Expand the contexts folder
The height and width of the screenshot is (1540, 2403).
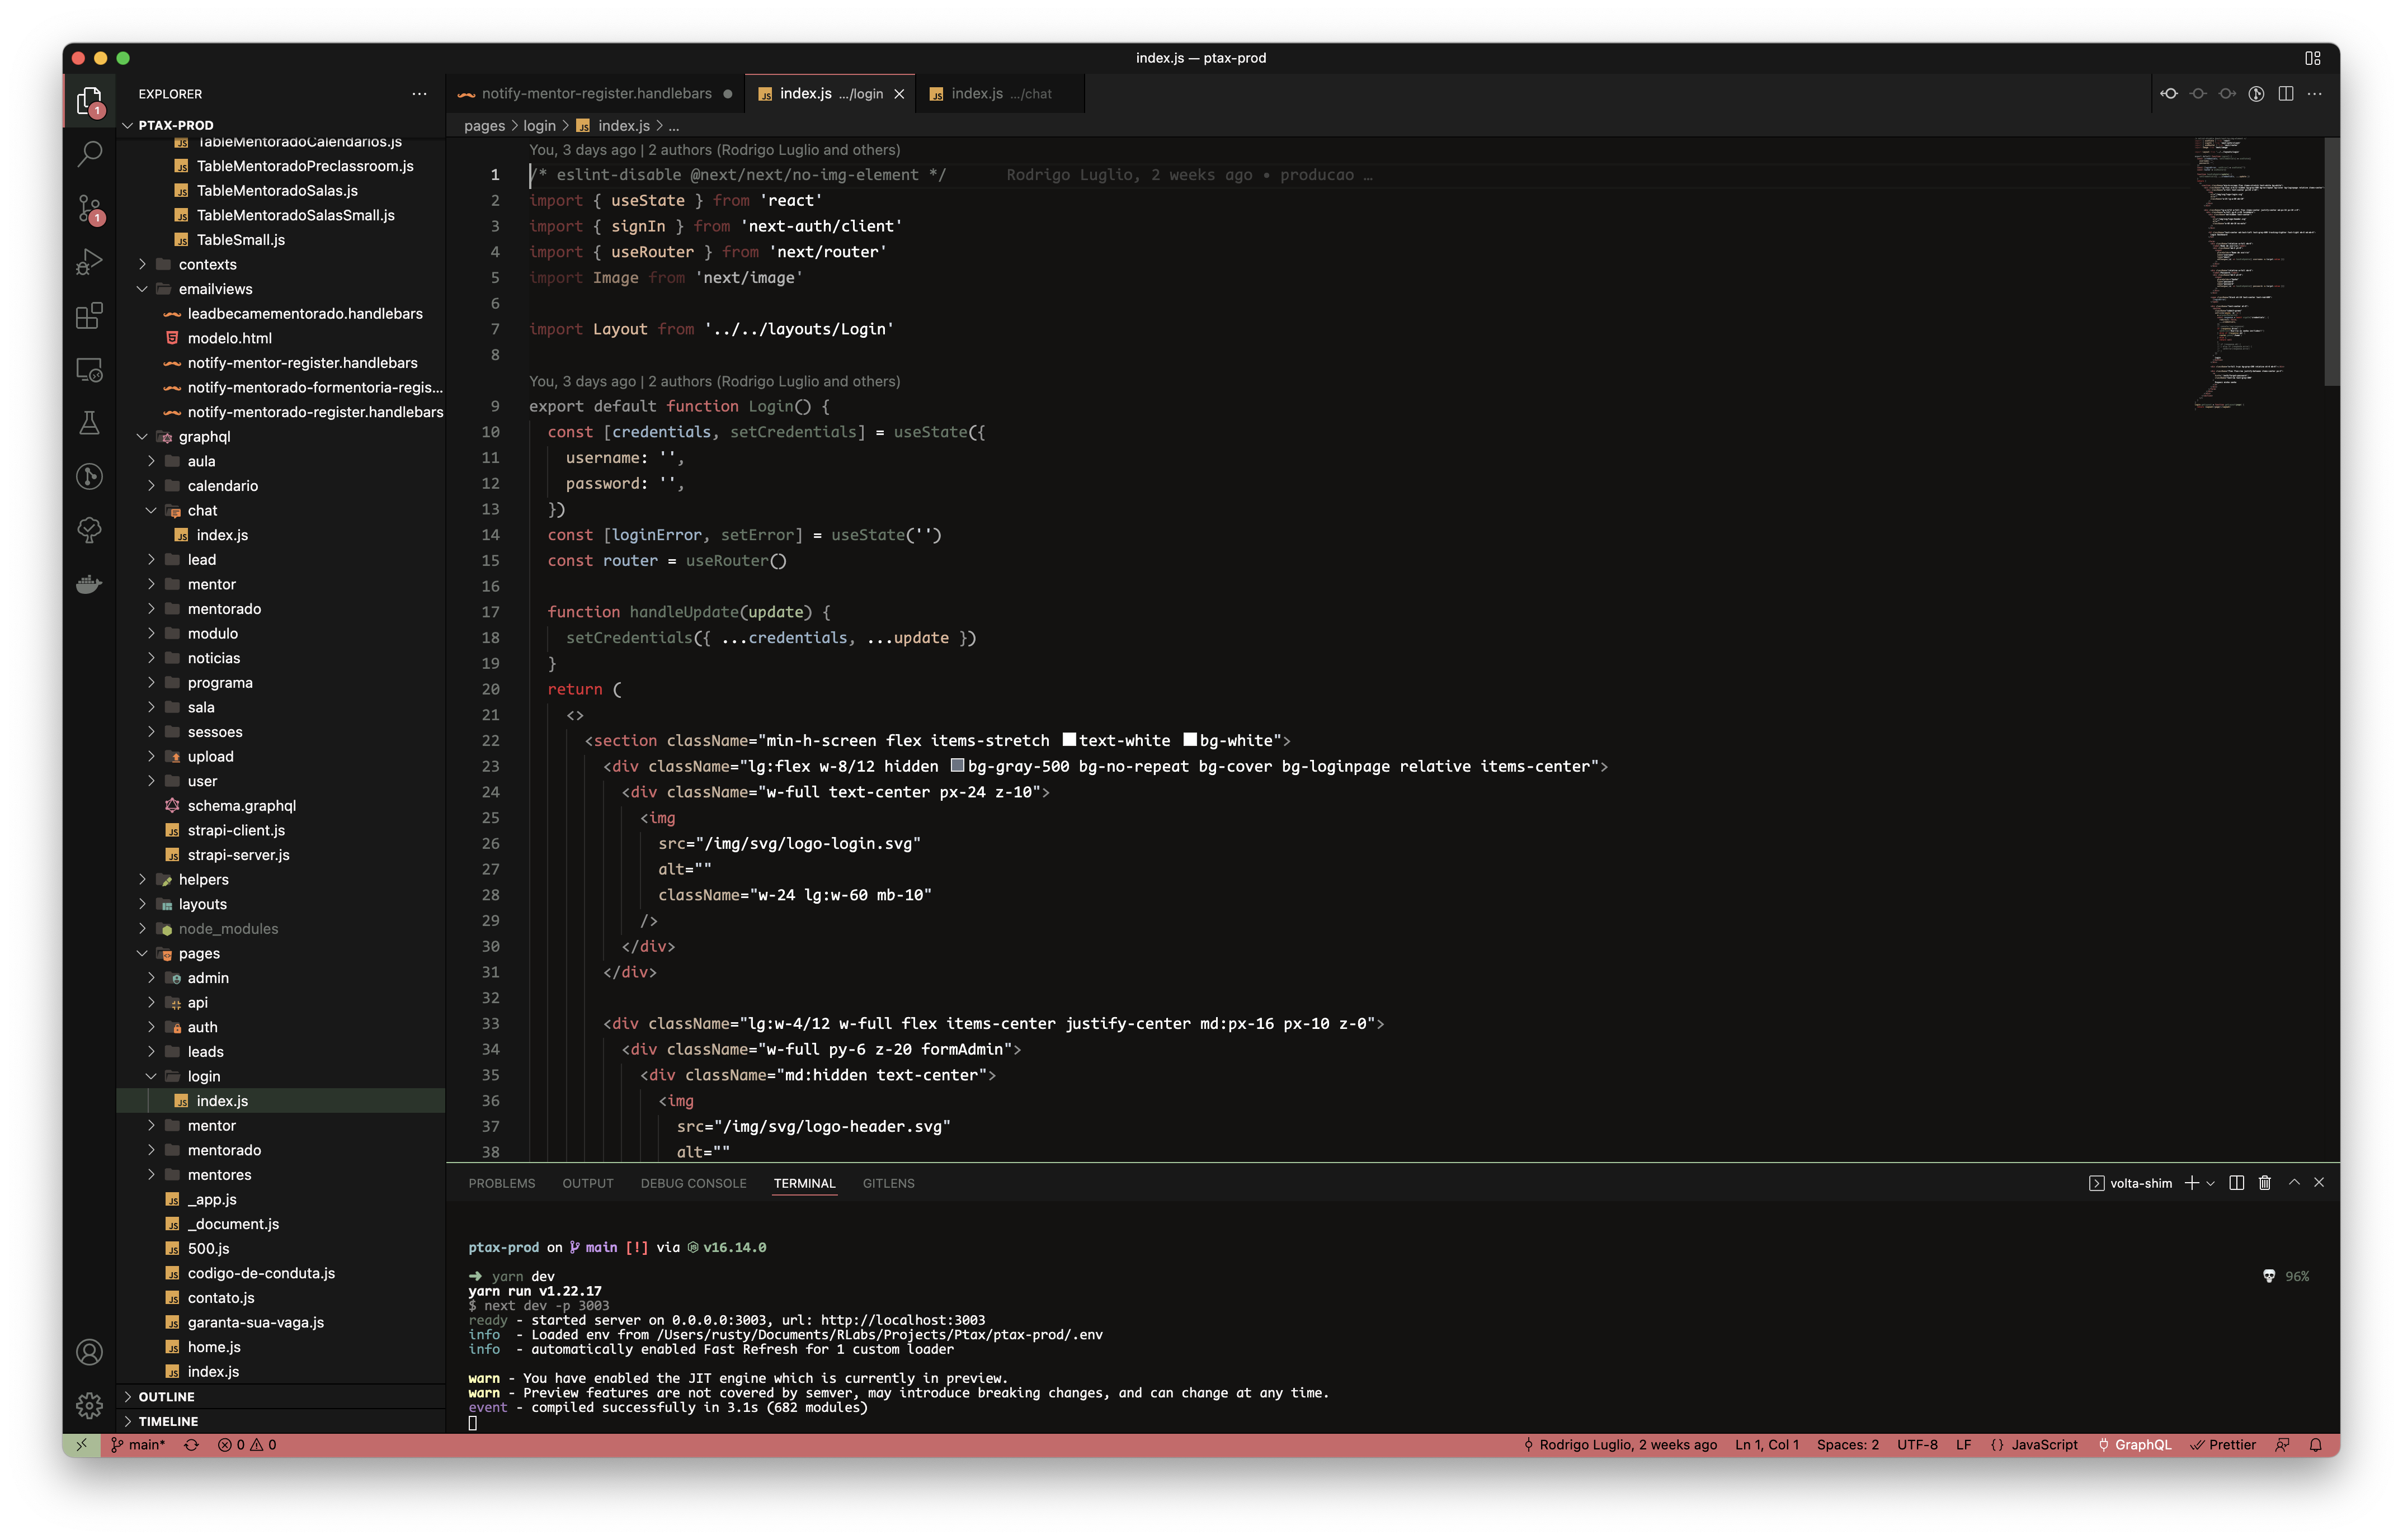207,264
